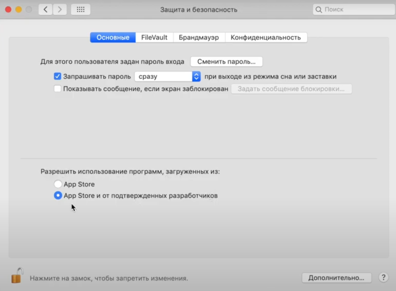Click the lock icon to prevent changes

click(17, 275)
